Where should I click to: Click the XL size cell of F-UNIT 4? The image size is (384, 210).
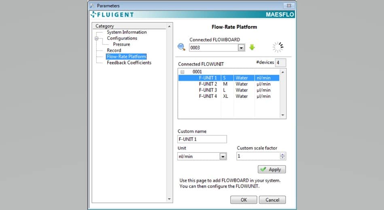pyautogui.click(x=225, y=97)
